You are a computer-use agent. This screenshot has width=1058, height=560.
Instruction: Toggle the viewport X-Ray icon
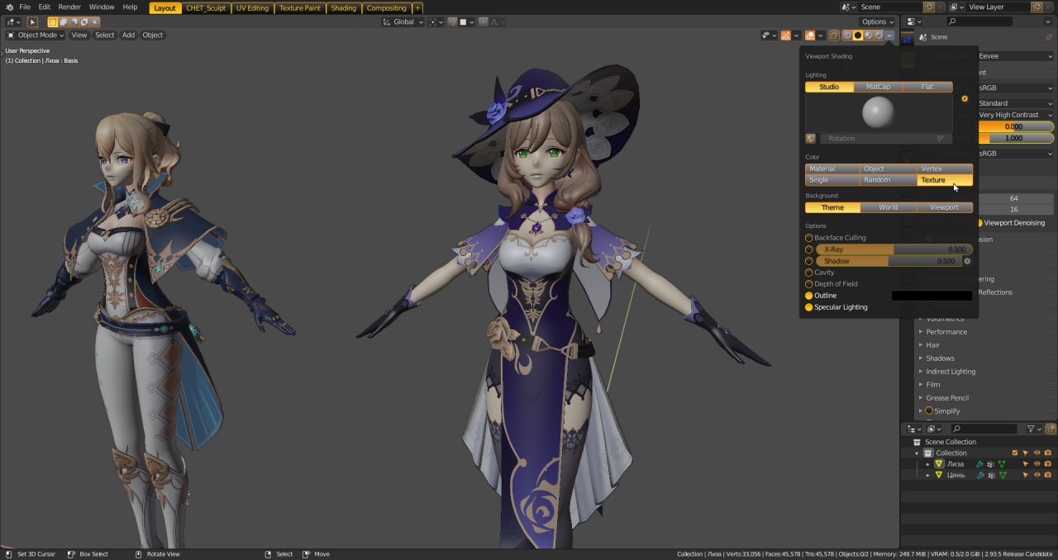[833, 36]
